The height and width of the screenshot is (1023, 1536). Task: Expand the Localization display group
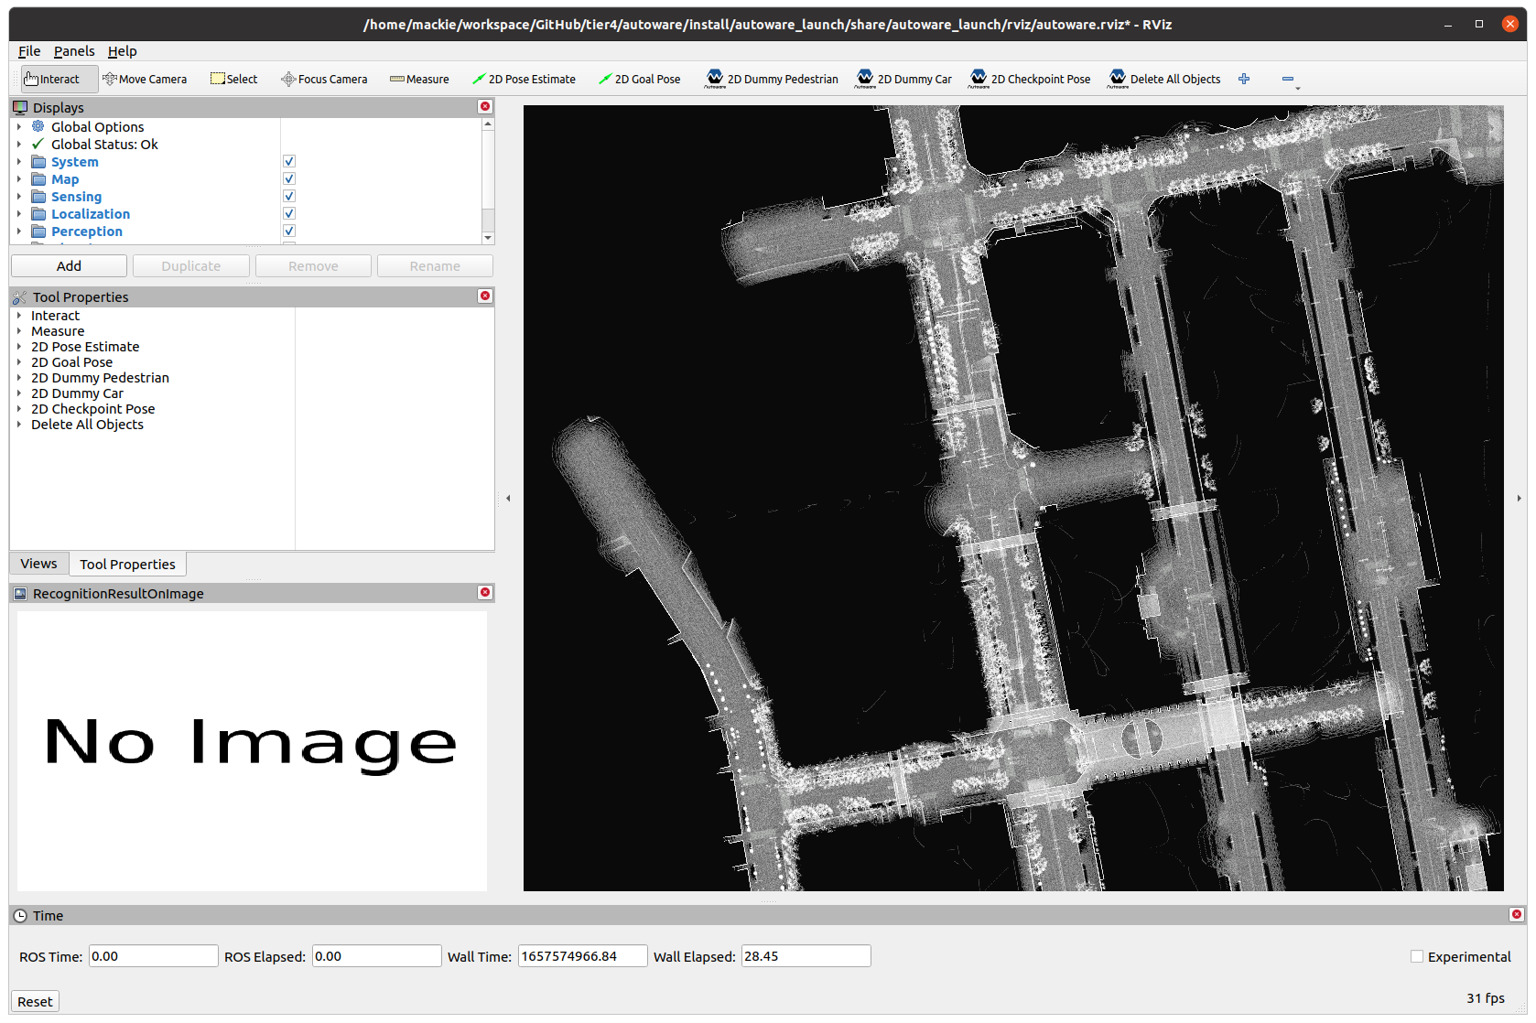click(19, 214)
